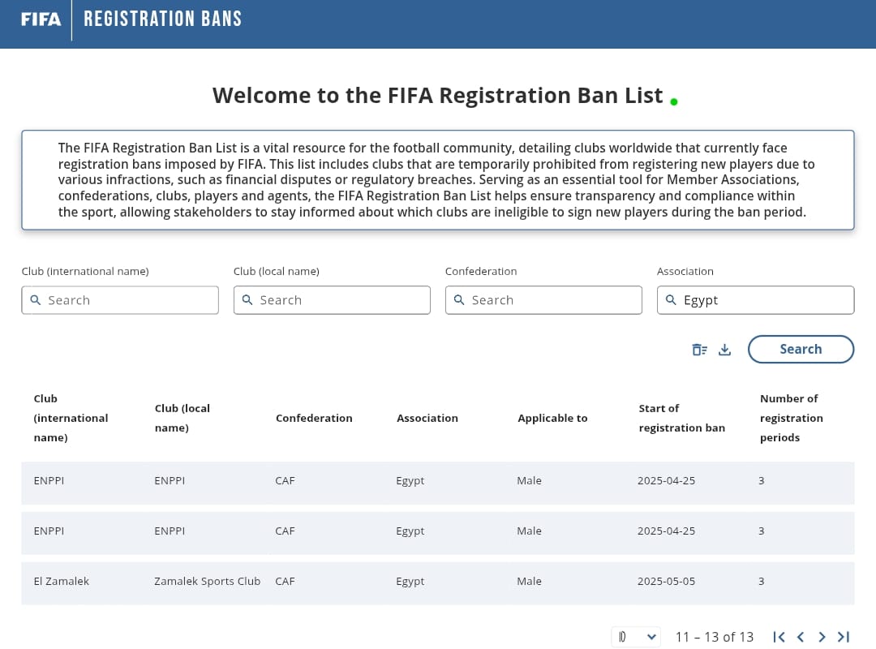Click the Association field containing Egypt
This screenshot has width=876, height=649.
coord(762,300)
